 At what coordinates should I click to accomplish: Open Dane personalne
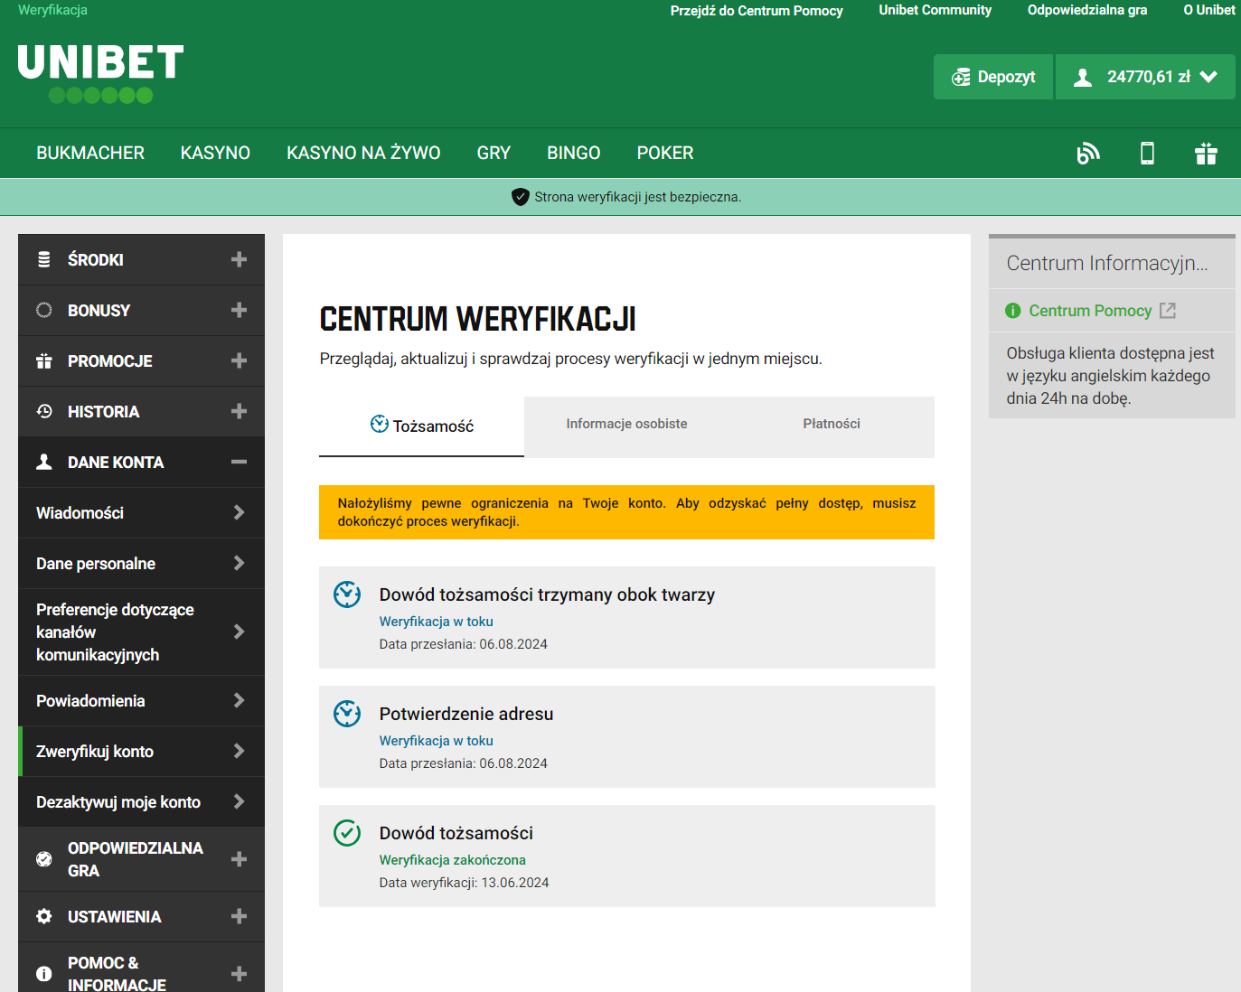pyautogui.click(x=141, y=564)
